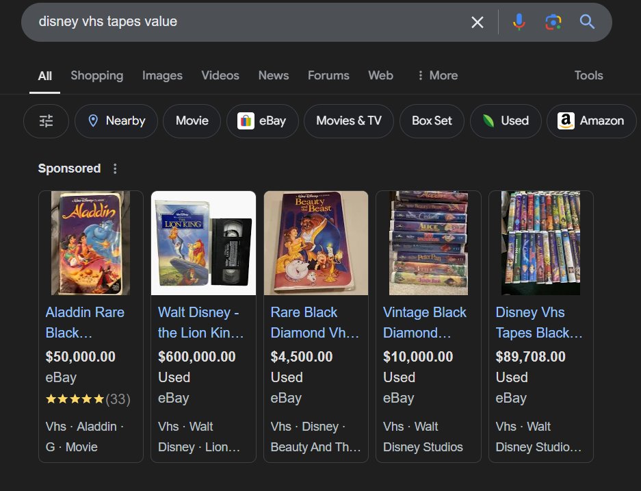Viewport: 641px width, 491px height.
Task: Click the Used condition label under $4,500.00
Action: click(x=287, y=377)
